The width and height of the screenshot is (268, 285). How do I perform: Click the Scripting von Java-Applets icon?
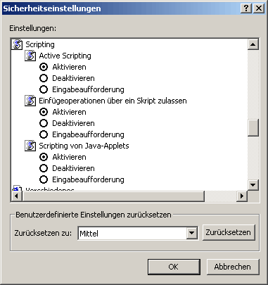click(30, 146)
